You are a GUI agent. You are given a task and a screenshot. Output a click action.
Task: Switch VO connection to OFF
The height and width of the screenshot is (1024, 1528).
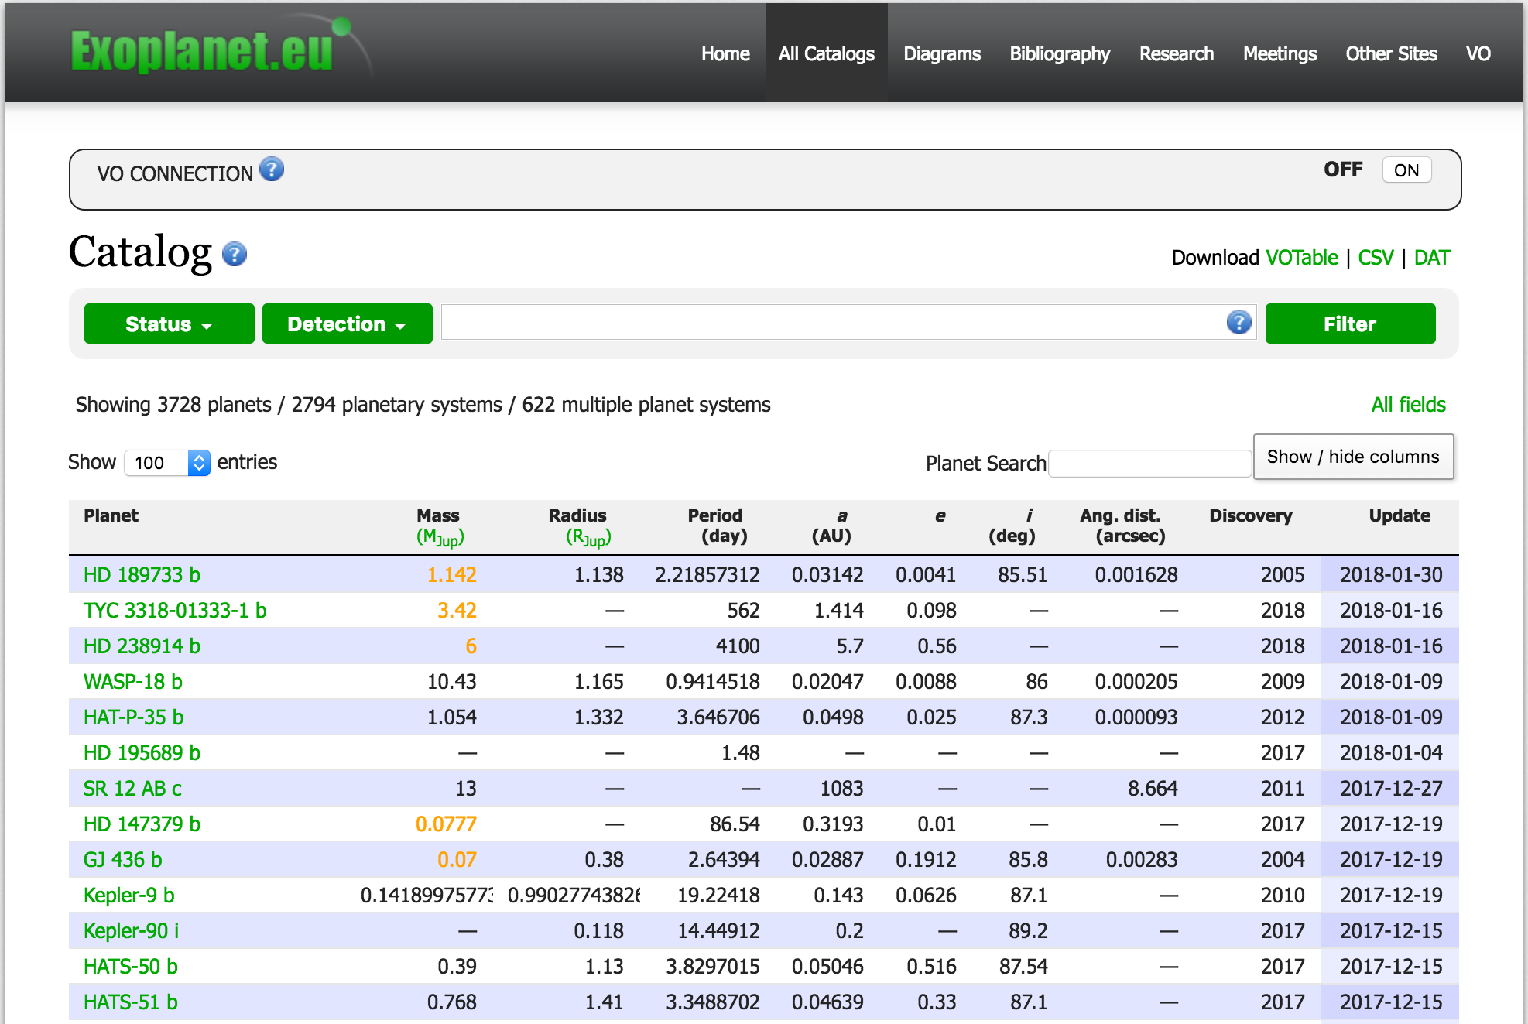[x=1342, y=170]
